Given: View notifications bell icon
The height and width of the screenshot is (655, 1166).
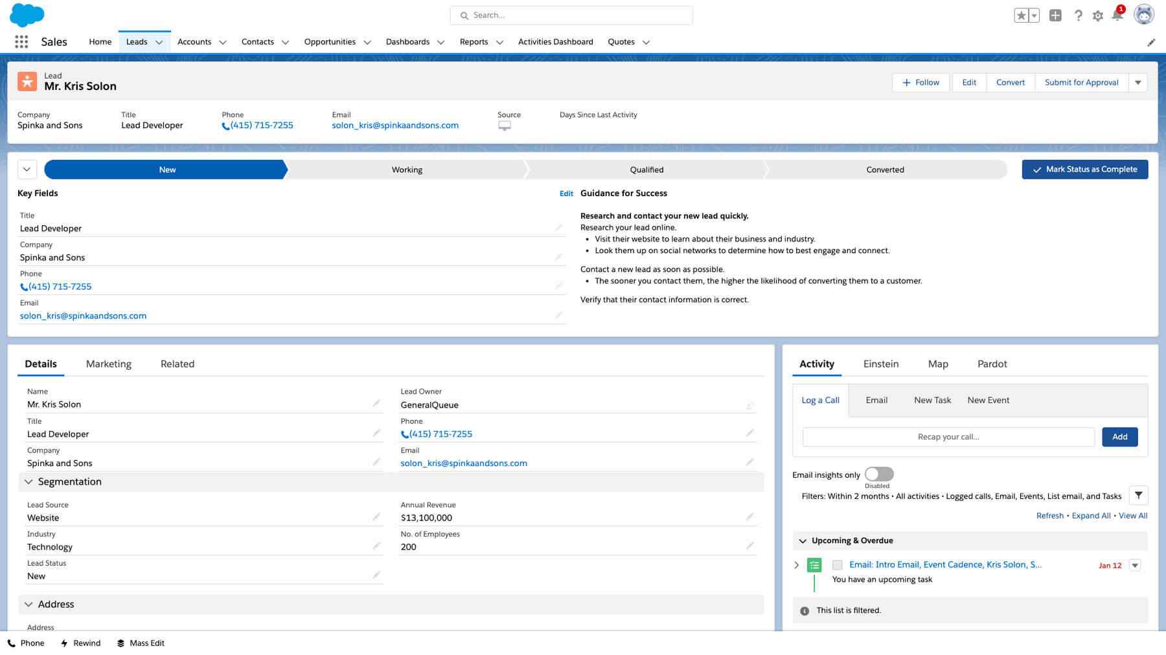Looking at the screenshot, I should 1117,15.
